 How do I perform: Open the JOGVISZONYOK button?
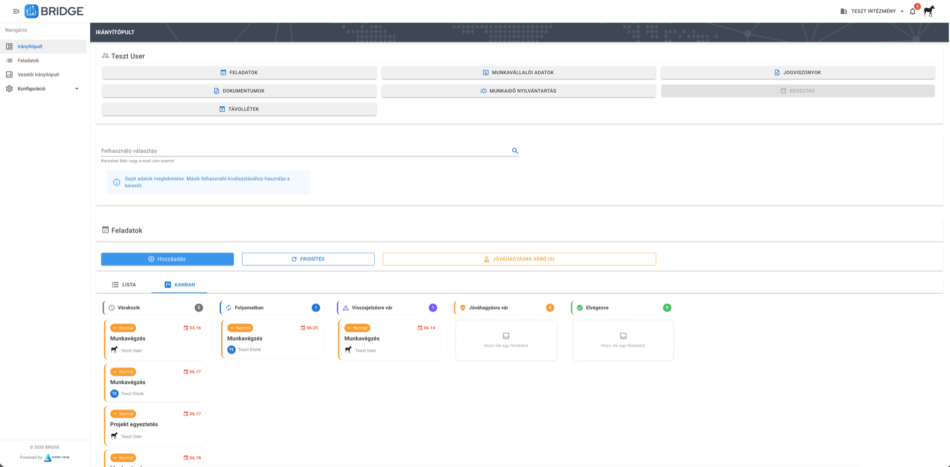[x=797, y=73]
